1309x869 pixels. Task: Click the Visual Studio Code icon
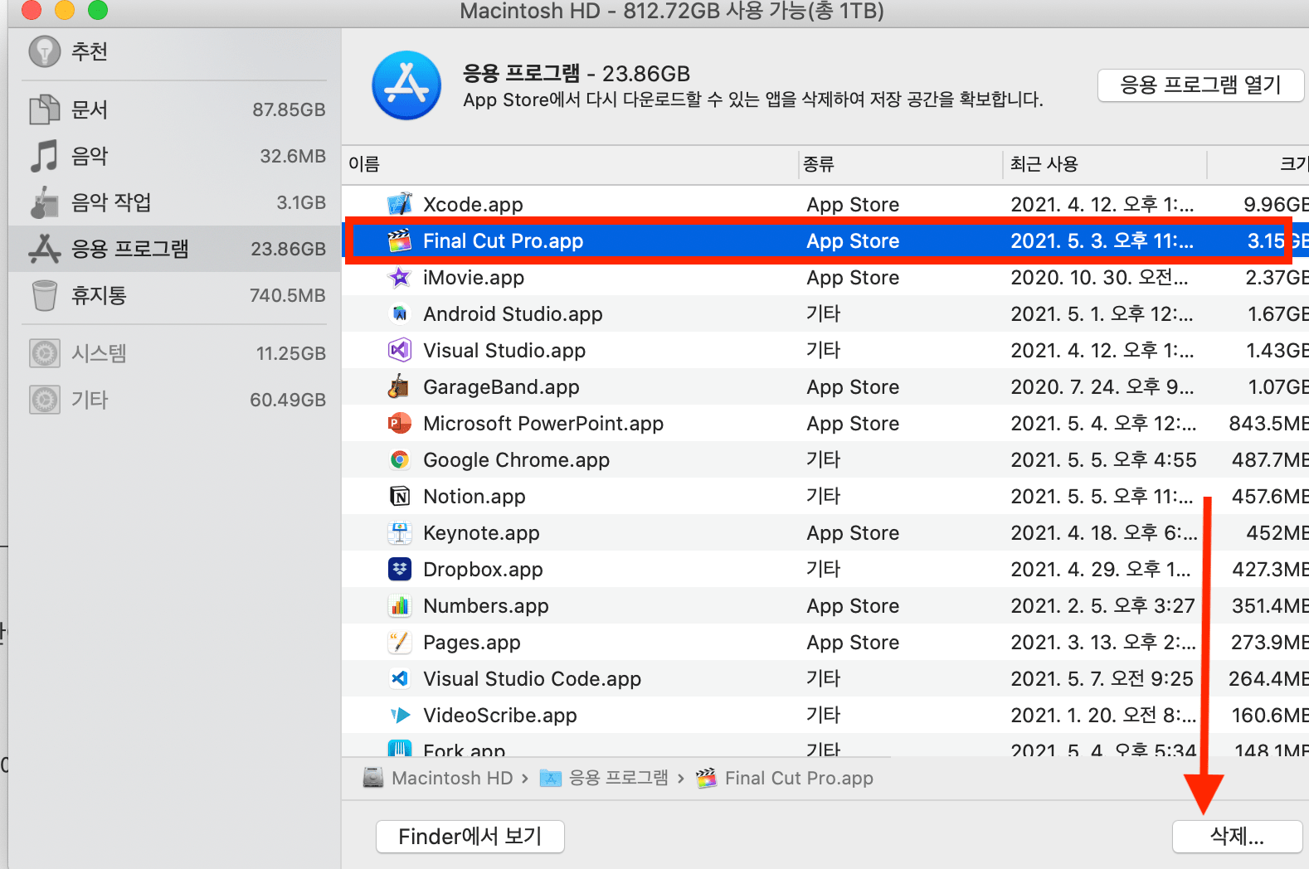pyautogui.click(x=400, y=678)
